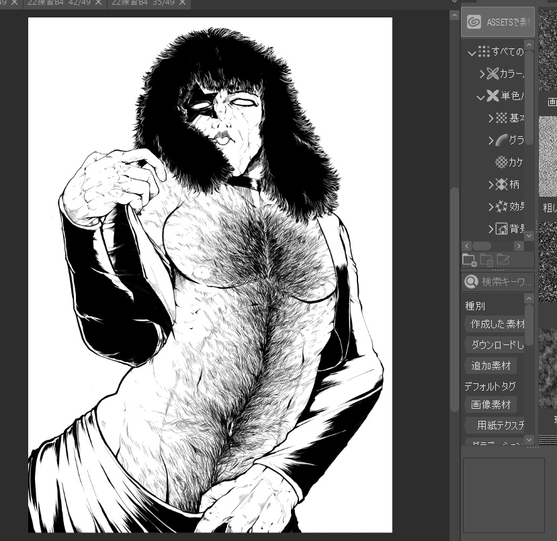
Task: Switch to the 22練習B4 35/49 tab
Action: 143,3
